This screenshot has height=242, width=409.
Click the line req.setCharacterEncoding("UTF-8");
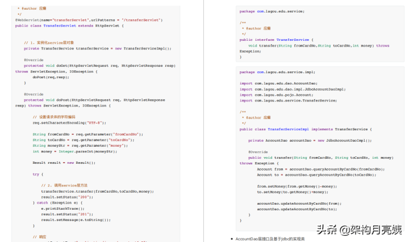(x=69, y=123)
